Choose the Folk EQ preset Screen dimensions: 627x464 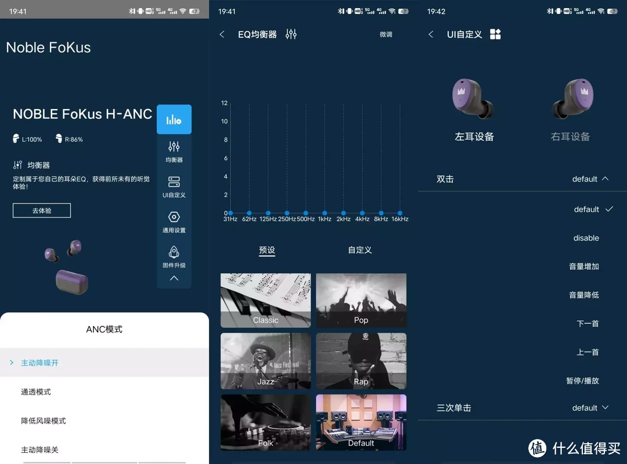click(265, 422)
